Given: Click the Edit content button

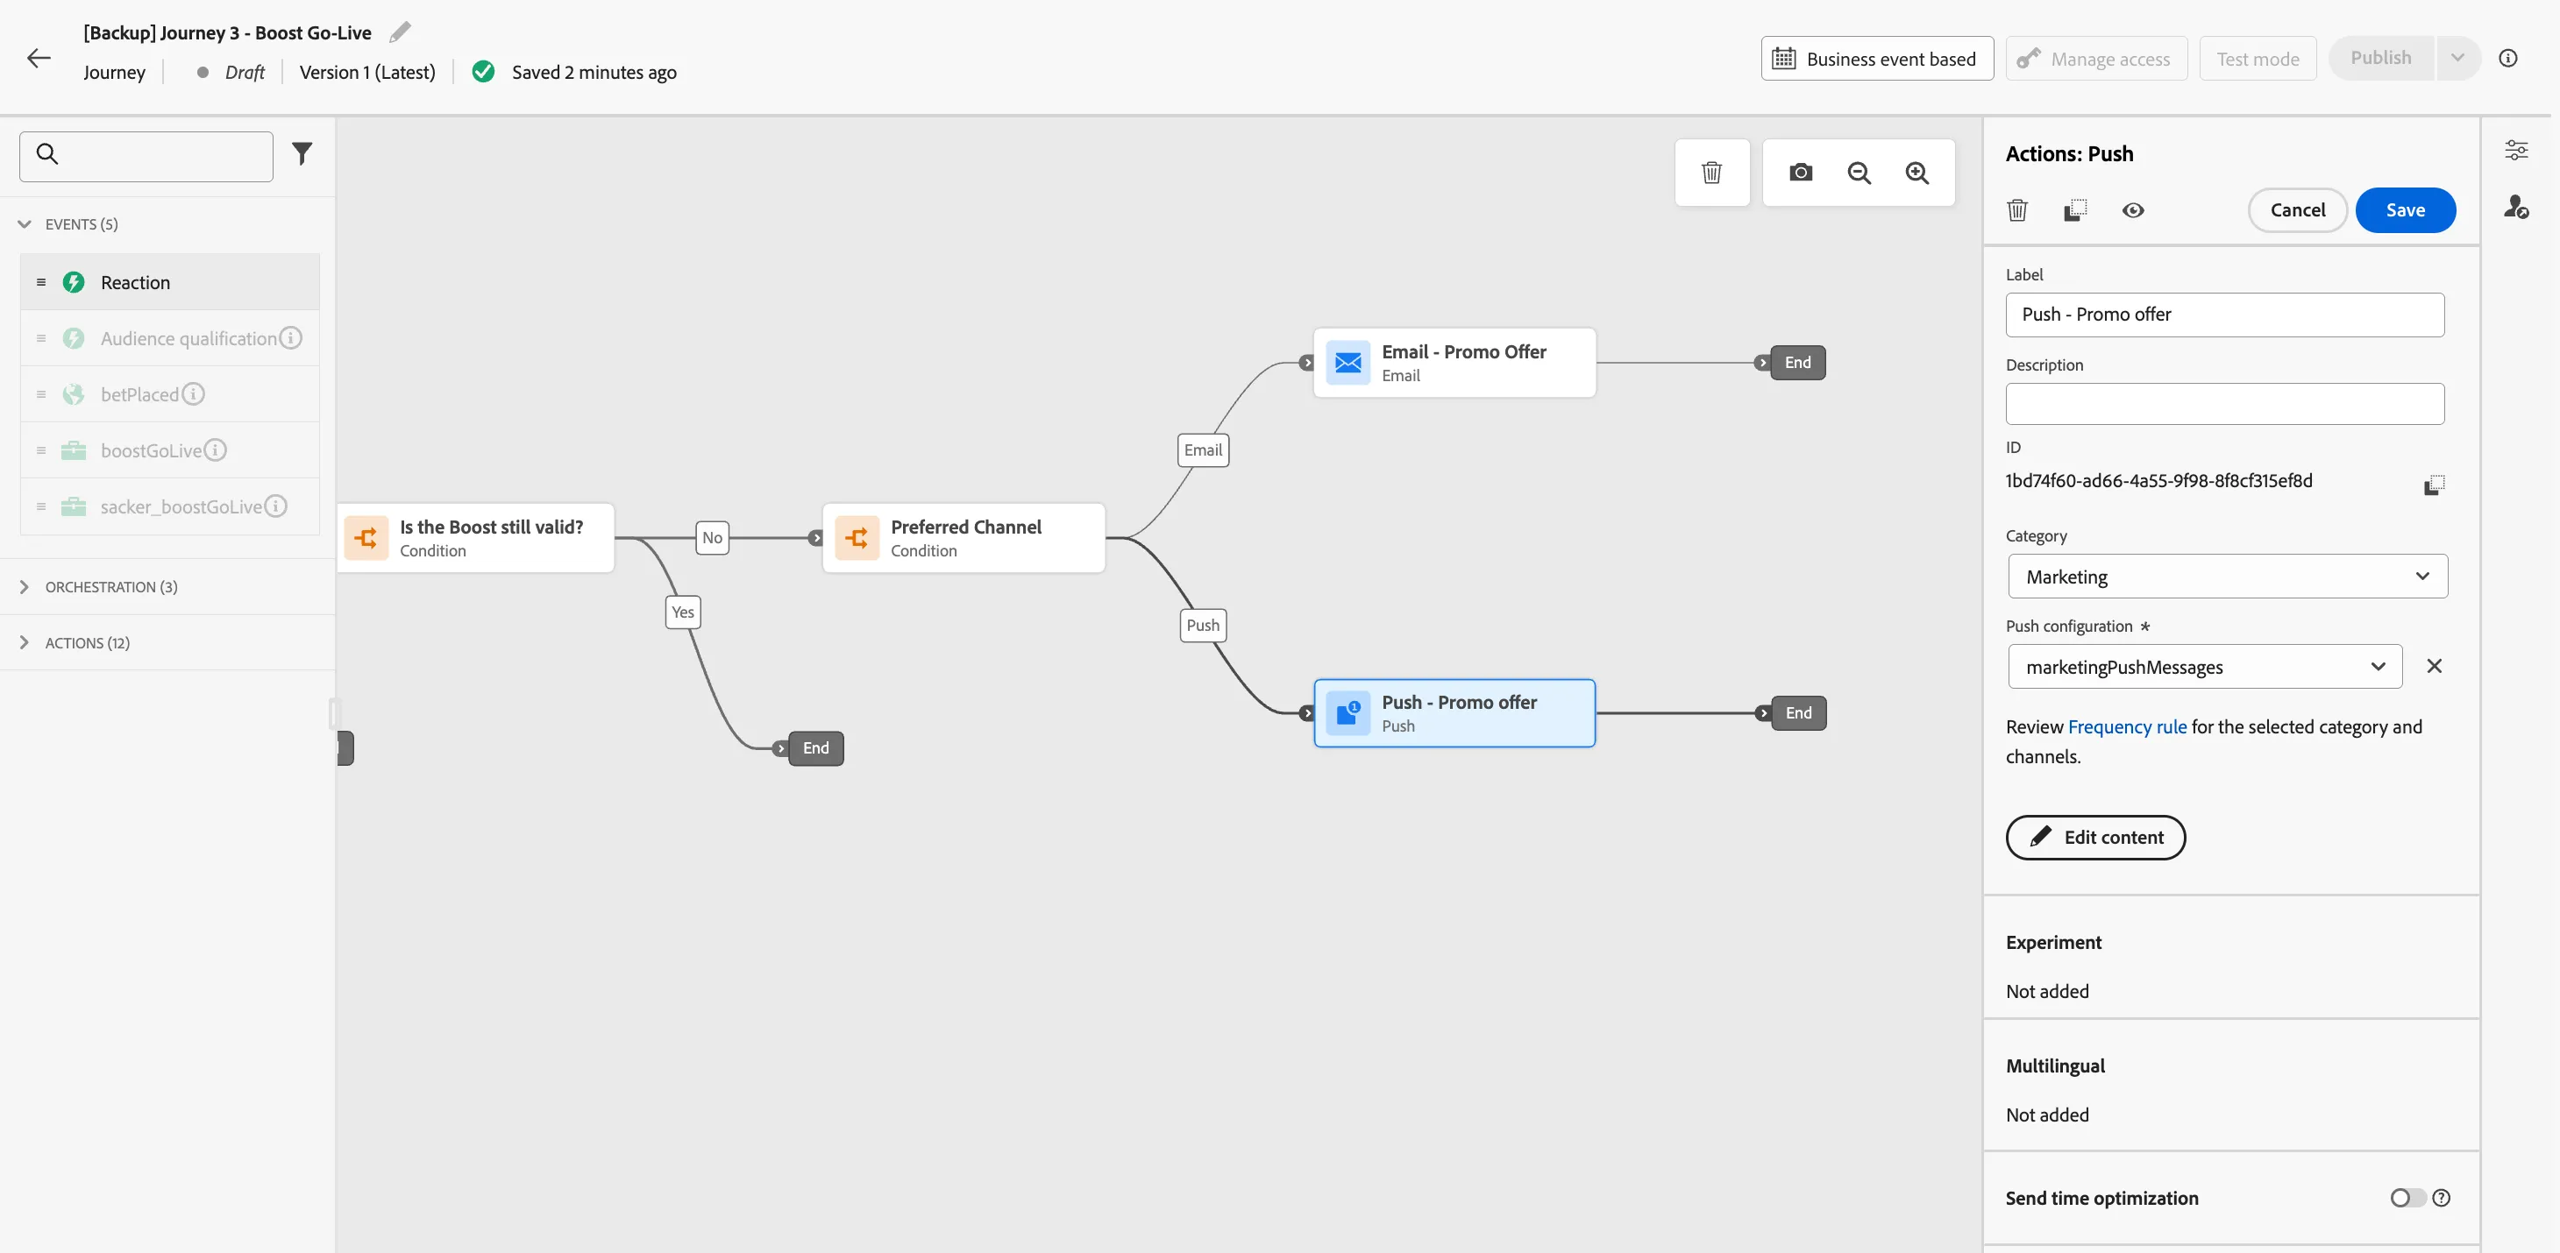Looking at the screenshot, I should 2095,838.
